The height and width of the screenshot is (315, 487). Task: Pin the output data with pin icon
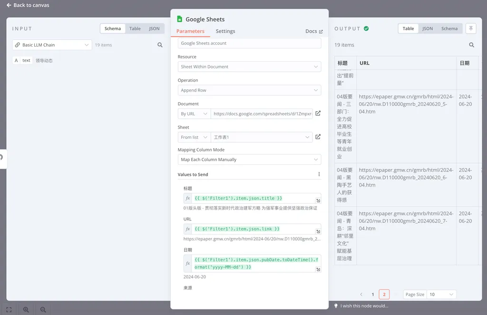point(471,29)
